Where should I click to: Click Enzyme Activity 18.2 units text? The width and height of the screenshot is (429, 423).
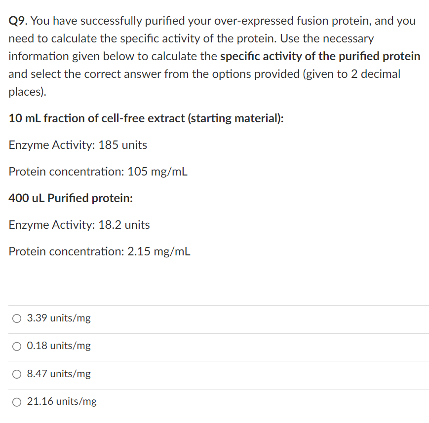coord(79,225)
